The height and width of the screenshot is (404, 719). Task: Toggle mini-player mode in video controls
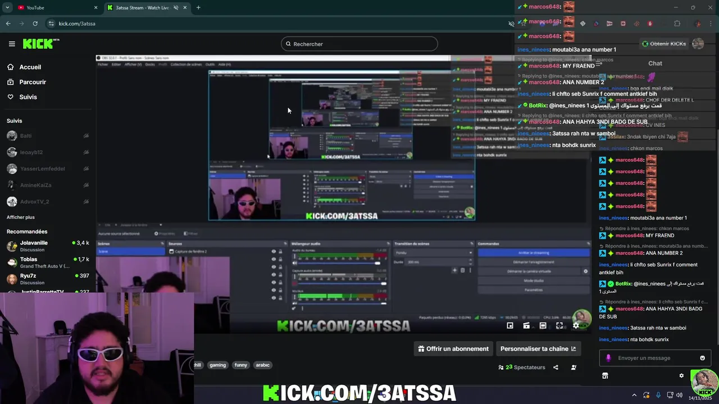pos(510,325)
